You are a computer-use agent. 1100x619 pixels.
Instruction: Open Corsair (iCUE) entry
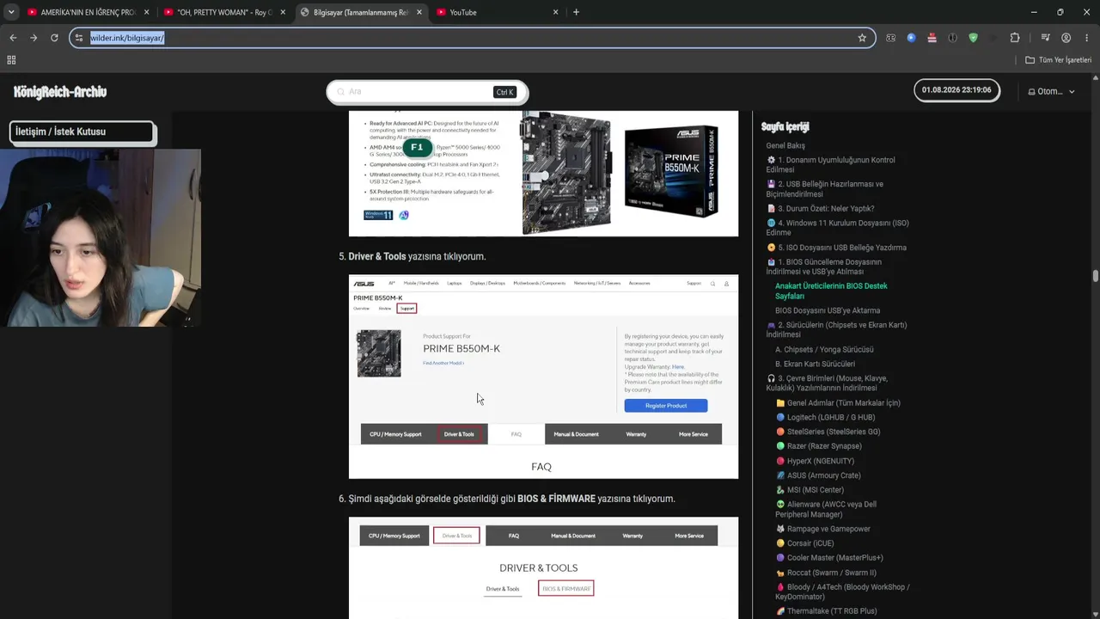pos(804,543)
